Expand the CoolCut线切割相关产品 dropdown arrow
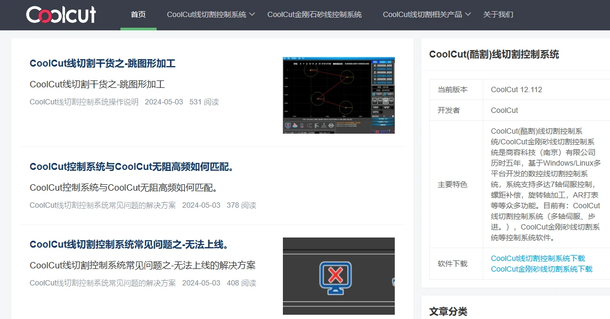This screenshot has width=610, height=319. click(468, 14)
